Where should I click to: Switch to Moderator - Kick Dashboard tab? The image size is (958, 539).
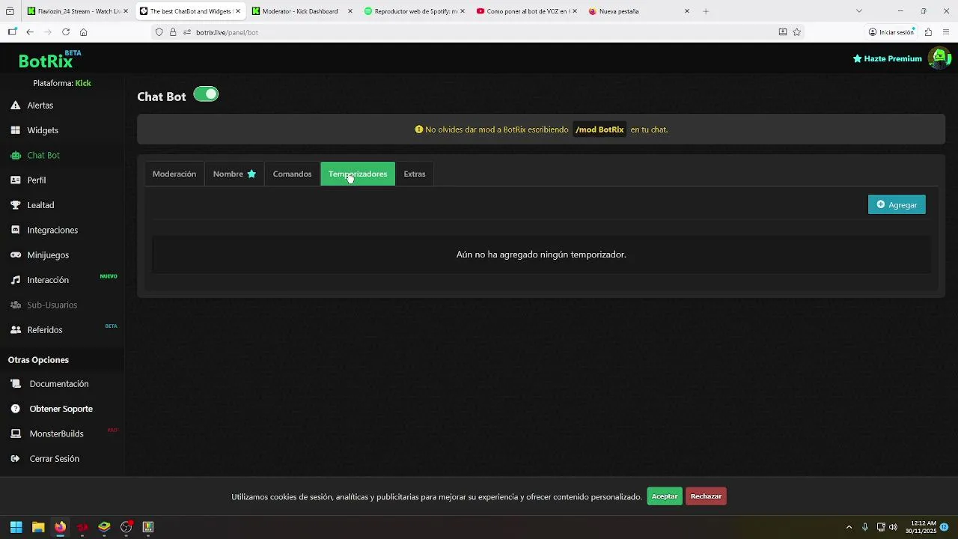coord(302,11)
